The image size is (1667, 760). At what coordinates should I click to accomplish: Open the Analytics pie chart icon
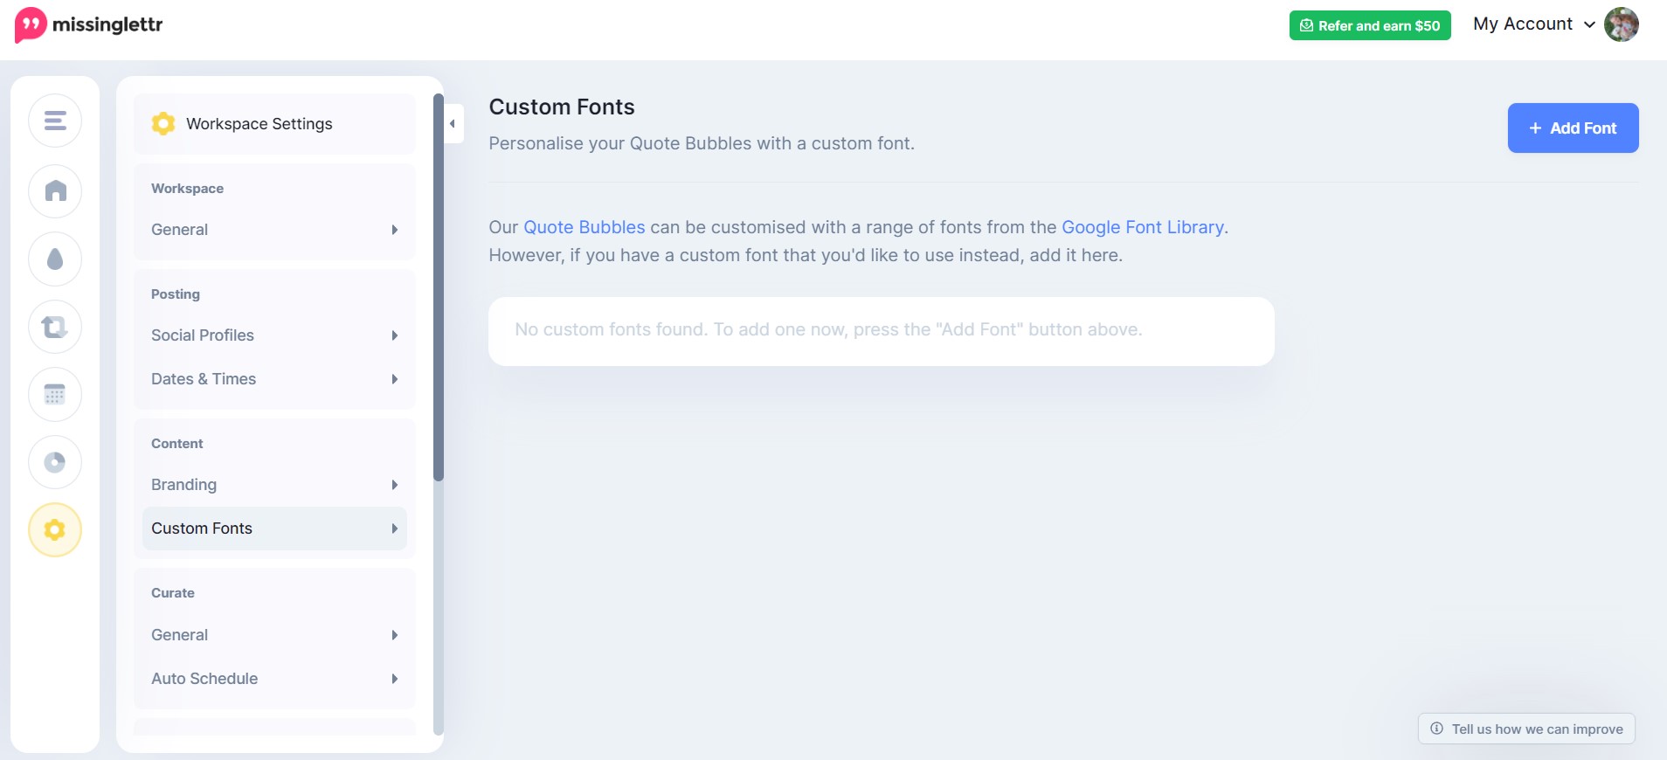pyautogui.click(x=55, y=462)
